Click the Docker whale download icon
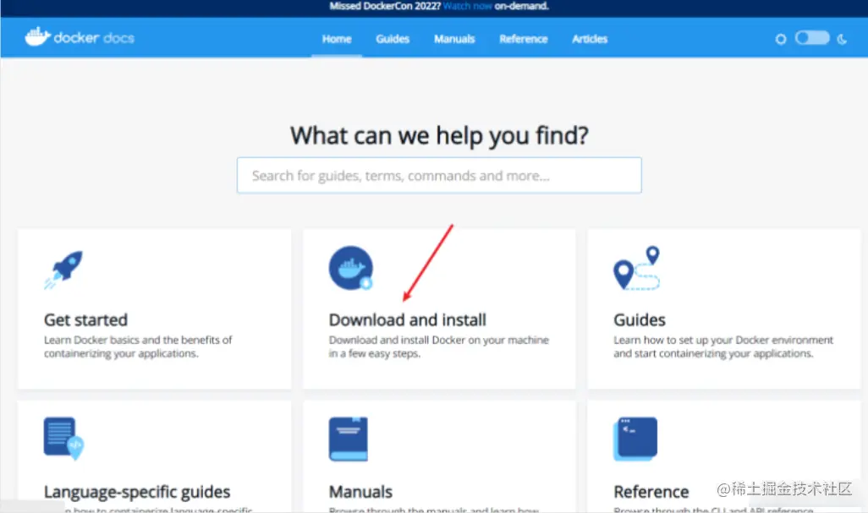The width and height of the screenshot is (868, 513). pos(351,268)
